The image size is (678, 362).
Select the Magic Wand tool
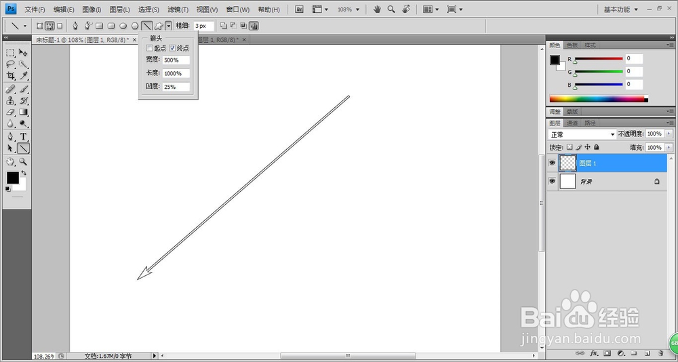23,64
